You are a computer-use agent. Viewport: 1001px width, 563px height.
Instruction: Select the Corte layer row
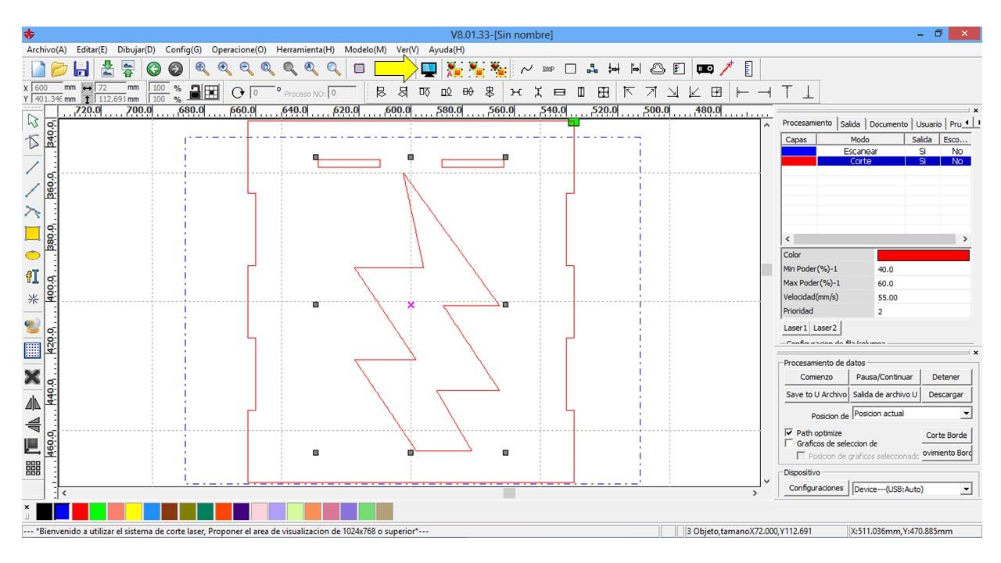tap(876, 161)
